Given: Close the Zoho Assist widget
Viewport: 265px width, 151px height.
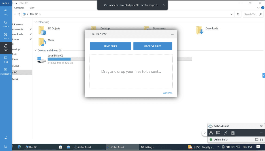Looking at the screenshot, I should pyautogui.click(x=261, y=126).
